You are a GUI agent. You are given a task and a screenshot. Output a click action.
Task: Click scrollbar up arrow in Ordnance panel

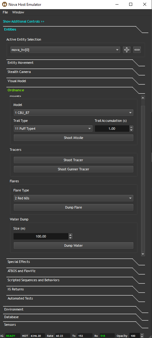[143, 98]
